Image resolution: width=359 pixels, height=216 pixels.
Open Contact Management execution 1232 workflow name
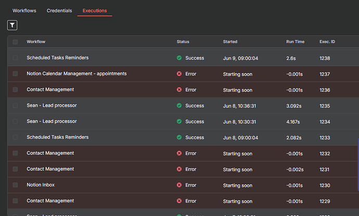click(50, 153)
